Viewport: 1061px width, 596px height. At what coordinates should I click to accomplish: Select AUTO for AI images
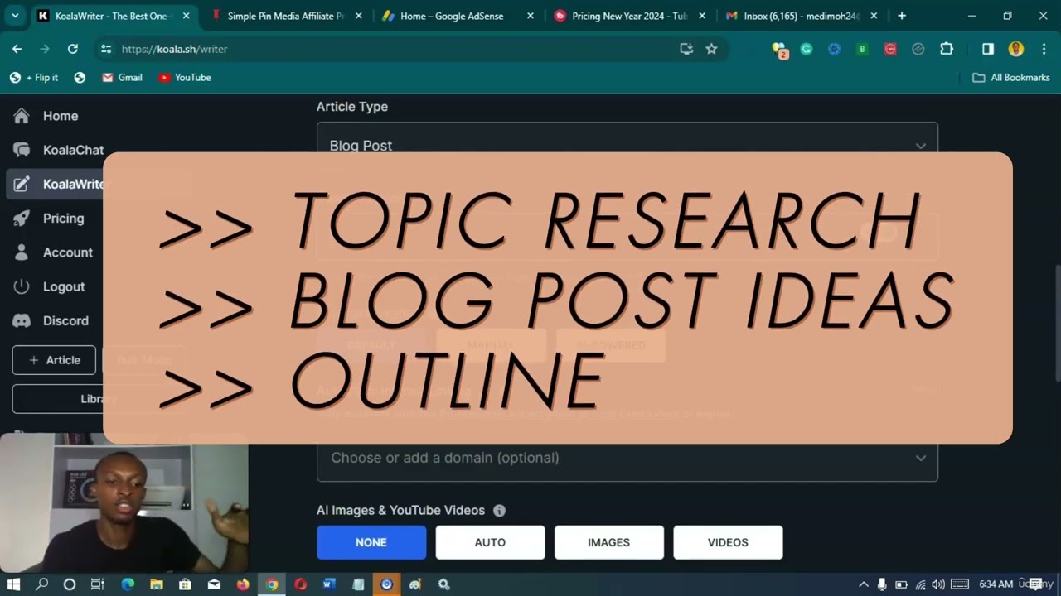pos(490,542)
